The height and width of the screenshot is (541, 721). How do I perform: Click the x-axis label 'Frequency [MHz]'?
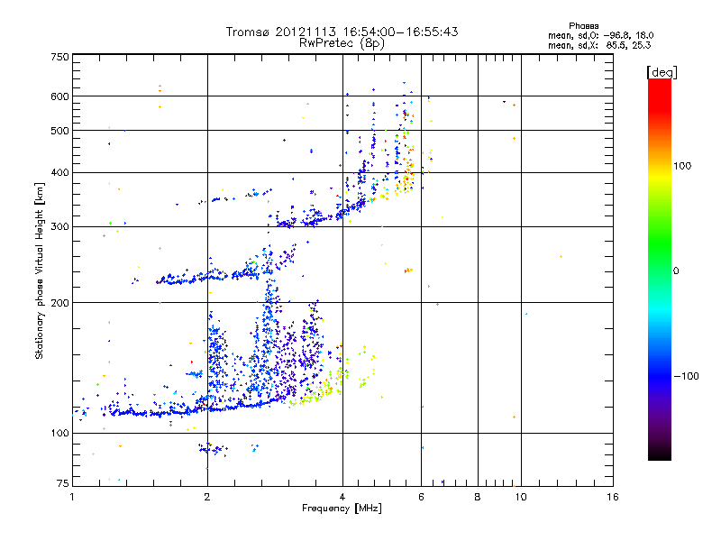[x=342, y=509]
